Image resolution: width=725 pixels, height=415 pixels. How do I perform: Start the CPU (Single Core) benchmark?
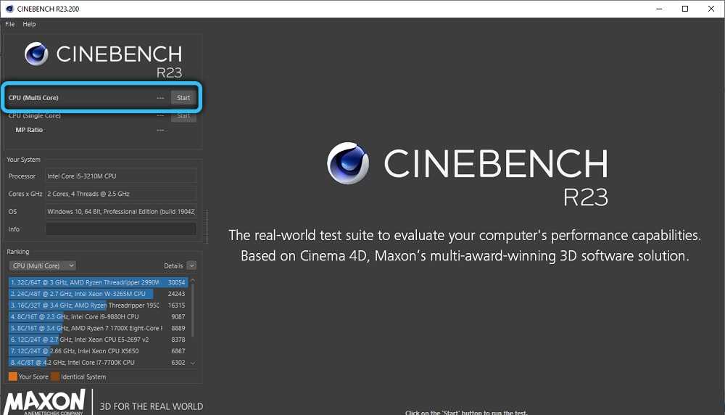(183, 115)
